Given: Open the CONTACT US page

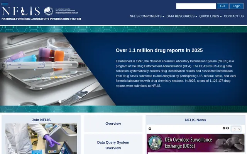Looking at the screenshot, I should (x=233, y=16).
